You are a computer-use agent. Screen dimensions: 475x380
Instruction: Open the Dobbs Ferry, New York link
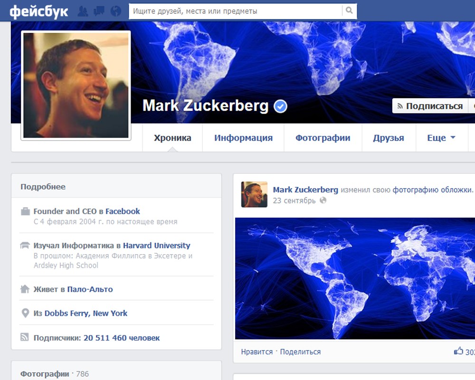coord(86,313)
